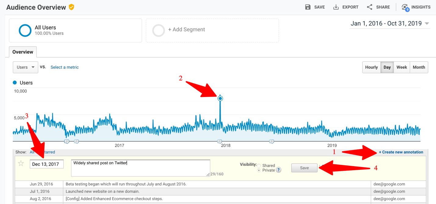
Task: Click the Share icon in header
Action: click(369, 7)
